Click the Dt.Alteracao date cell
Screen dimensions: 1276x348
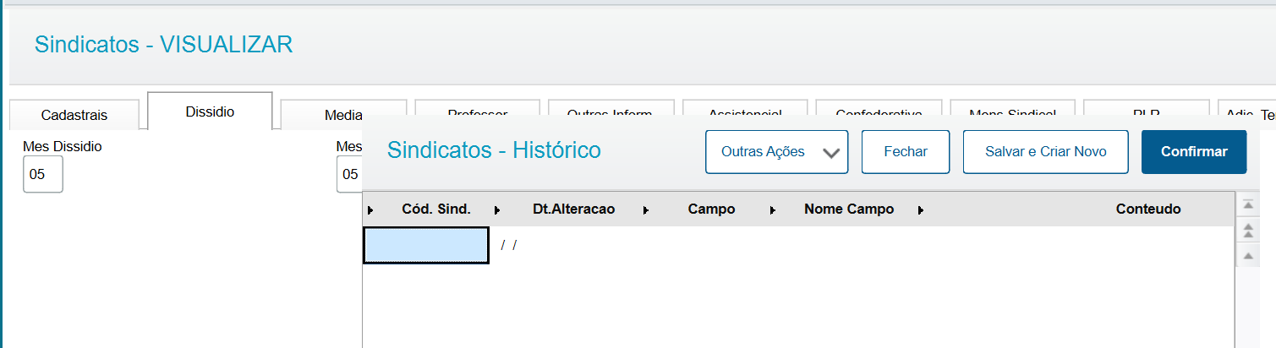(x=509, y=246)
